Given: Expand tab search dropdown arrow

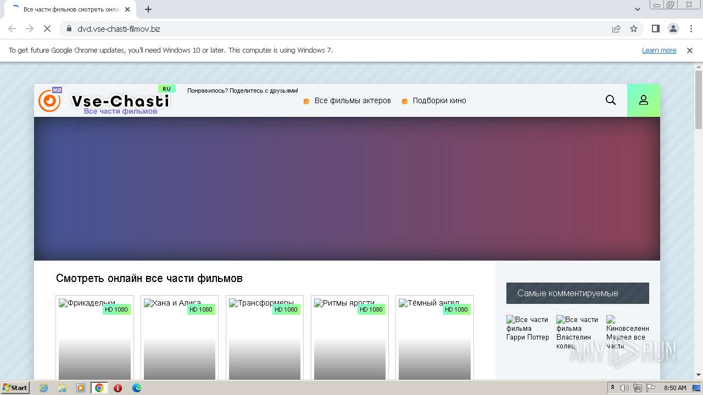Looking at the screenshot, I should 638,9.
